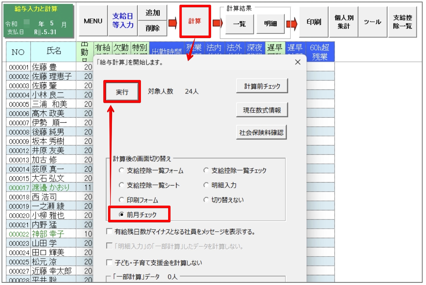Viewport: 426px width, 285px height.
Task: Click the 欠勤 column header
Action: (x=121, y=48)
